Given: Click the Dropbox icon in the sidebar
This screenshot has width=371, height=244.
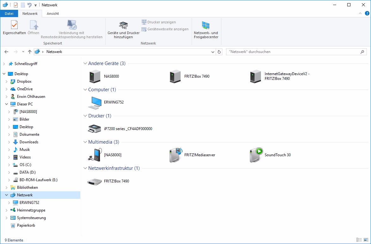Looking at the screenshot, I should pos(13,81).
